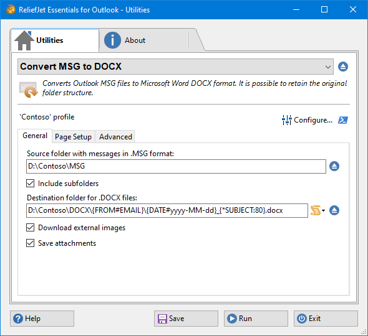
Task: Close the ReliefJet window
Action: point(353,9)
